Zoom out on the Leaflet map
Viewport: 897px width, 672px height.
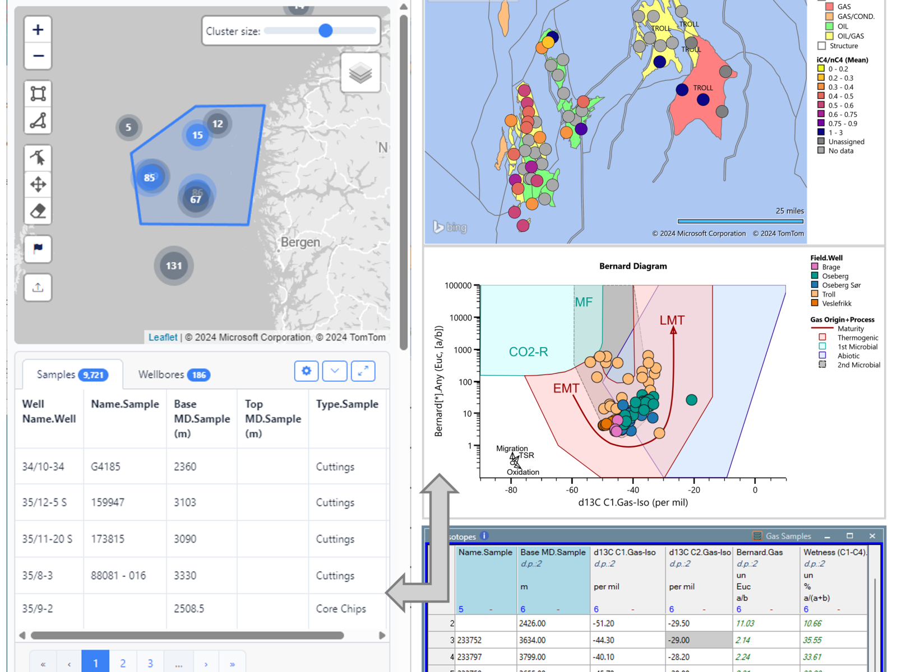pyautogui.click(x=38, y=56)
